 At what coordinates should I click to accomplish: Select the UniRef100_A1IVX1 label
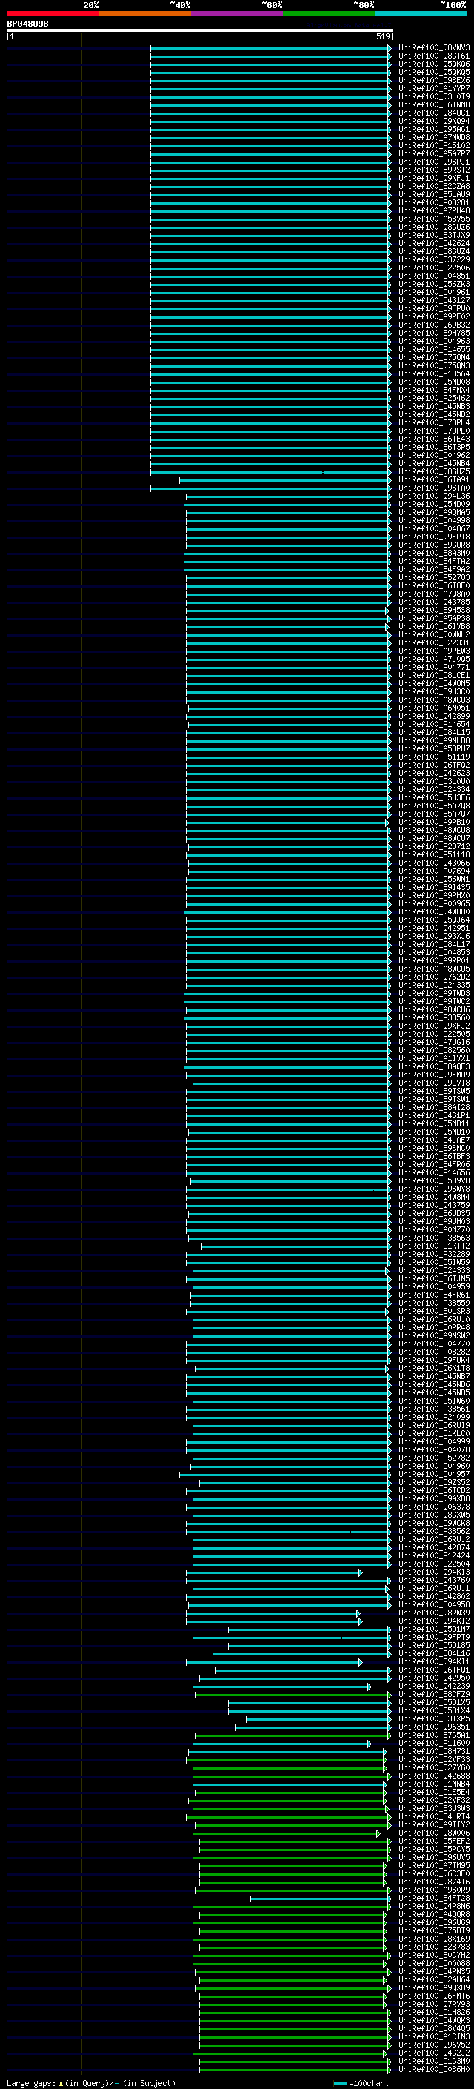pos(433,1058)
